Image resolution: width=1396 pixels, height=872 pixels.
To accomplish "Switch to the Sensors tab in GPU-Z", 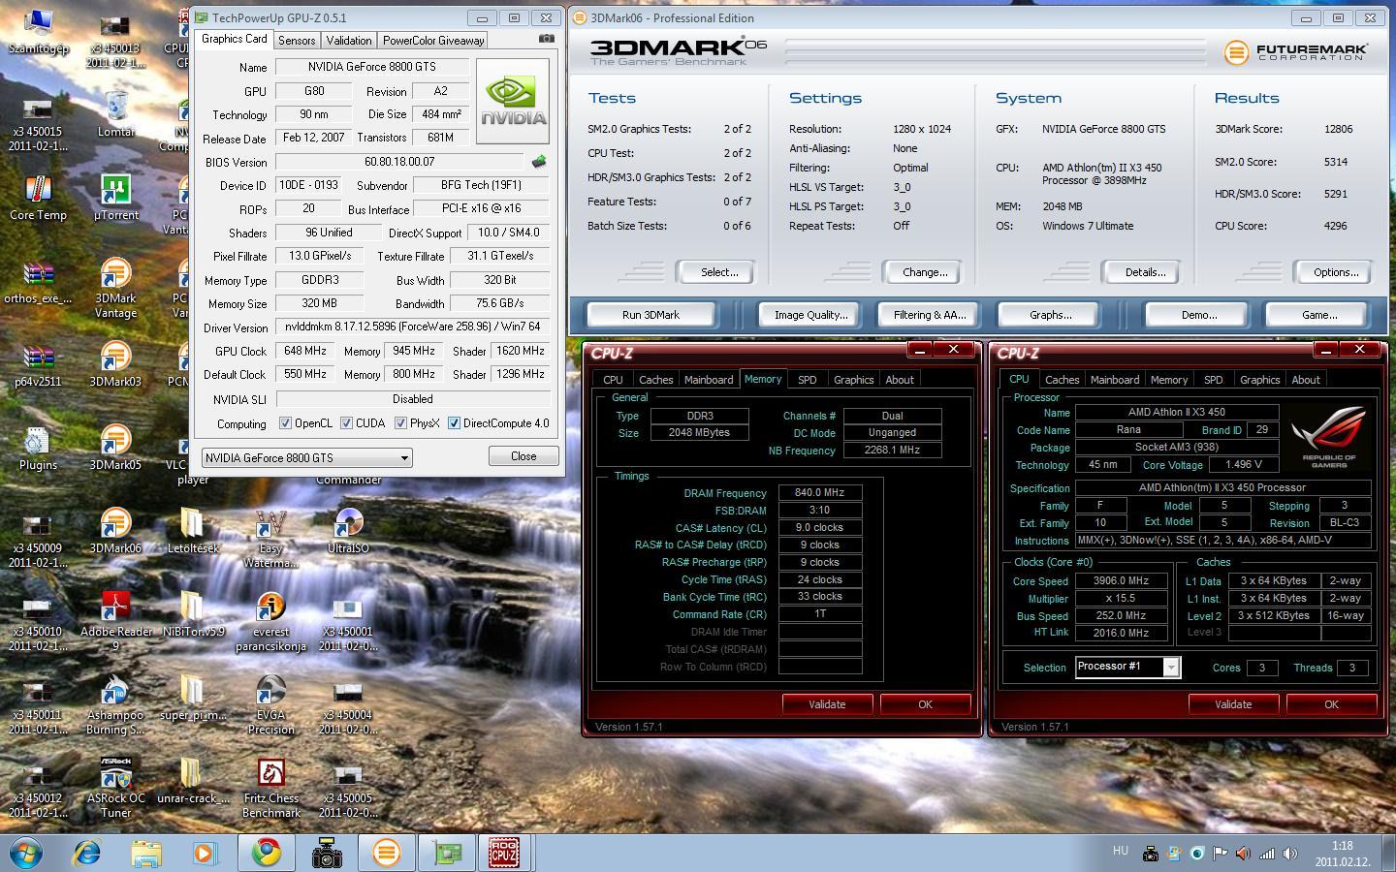I will 297,41.
